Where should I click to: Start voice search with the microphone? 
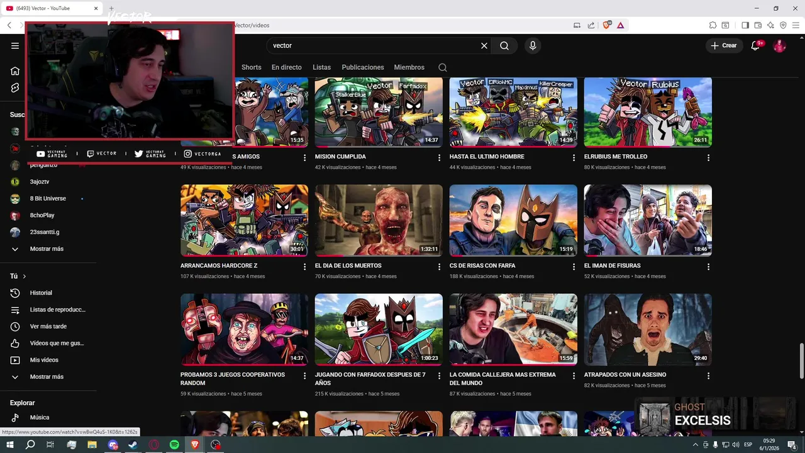[x=533, y=45]
